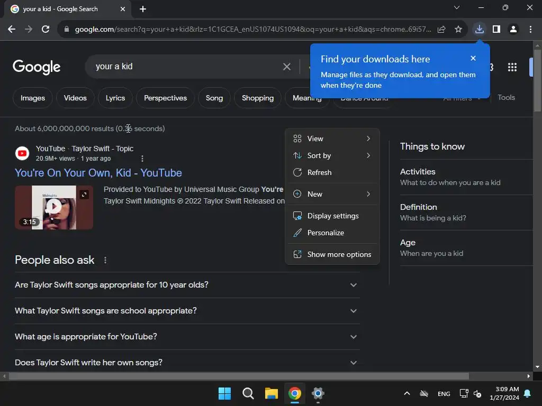Open Chrome three-dot menu
542x406 pixels.
click(530, 30)
